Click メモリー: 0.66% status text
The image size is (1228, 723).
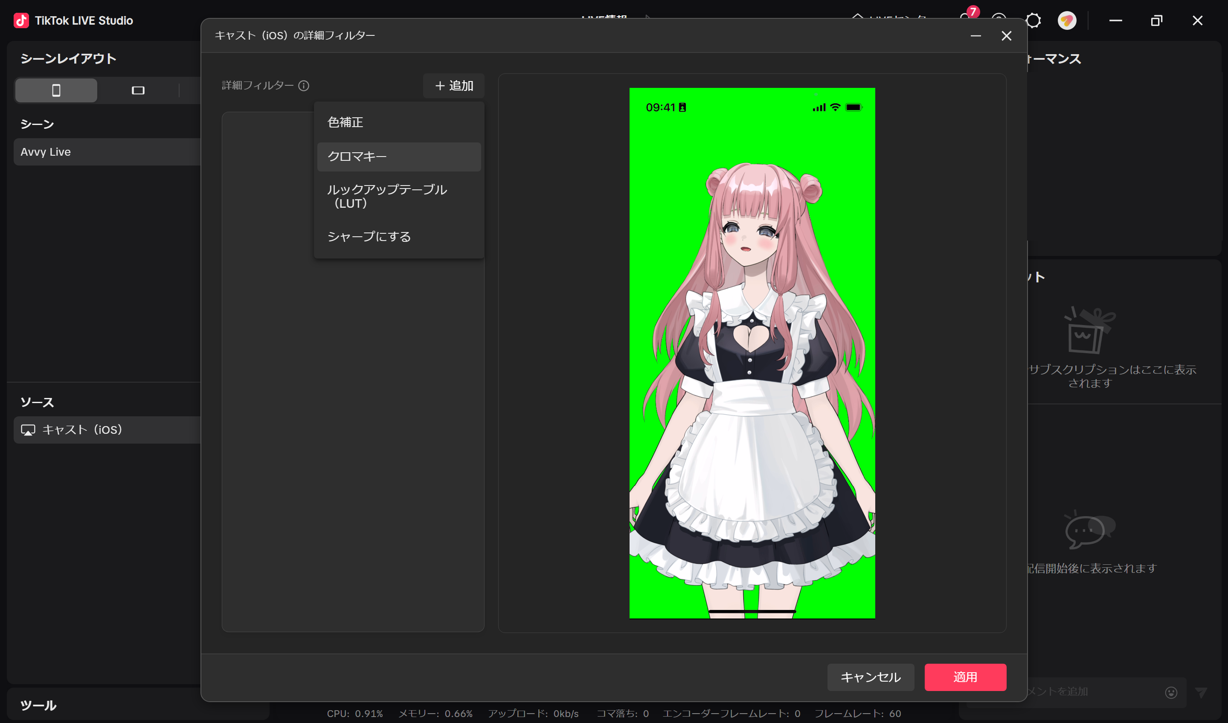pos(435,714)
